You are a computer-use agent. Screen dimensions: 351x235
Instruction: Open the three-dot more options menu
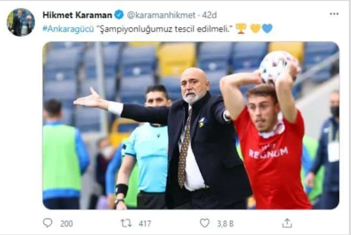click(334, 14)
